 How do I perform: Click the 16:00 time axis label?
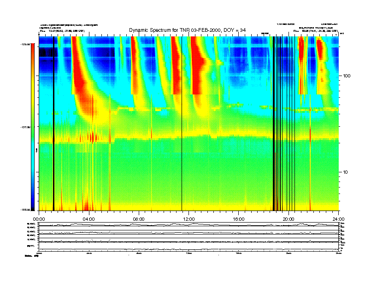click(x=239, y=219)
